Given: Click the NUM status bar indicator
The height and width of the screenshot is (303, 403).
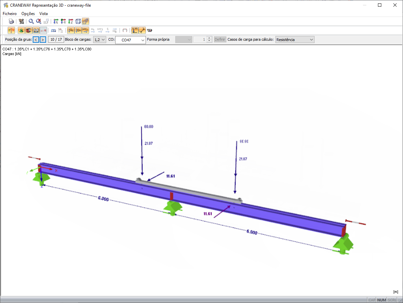Looking at the screenshot, I should [381, 300].
